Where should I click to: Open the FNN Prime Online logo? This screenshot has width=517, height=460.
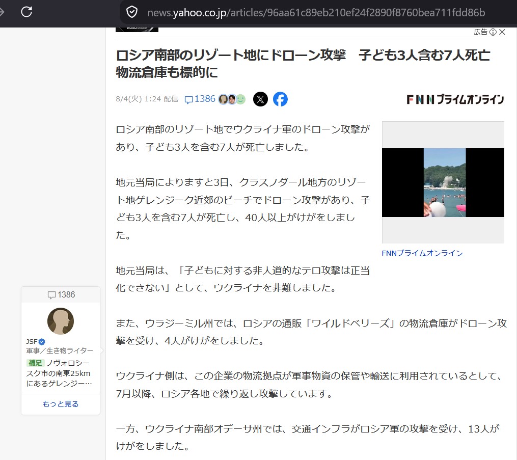coord(455,99)
